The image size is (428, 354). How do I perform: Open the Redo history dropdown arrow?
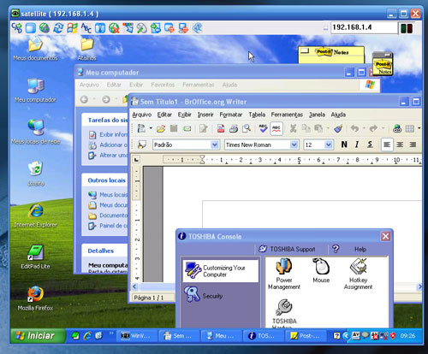coord(383,128)
